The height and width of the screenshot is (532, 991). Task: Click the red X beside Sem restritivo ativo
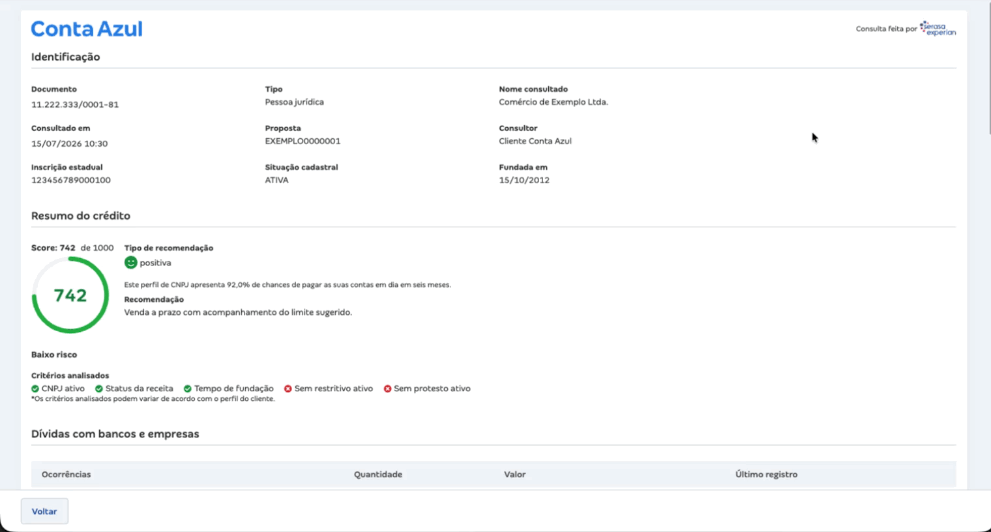(288, 389)
